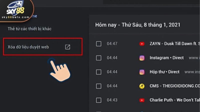Click the sky88betx.com text in watermark

pos(15,17)
